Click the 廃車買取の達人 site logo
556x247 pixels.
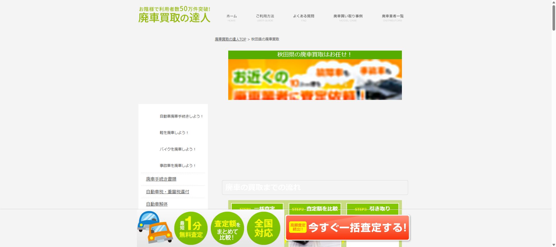[174, 15]
